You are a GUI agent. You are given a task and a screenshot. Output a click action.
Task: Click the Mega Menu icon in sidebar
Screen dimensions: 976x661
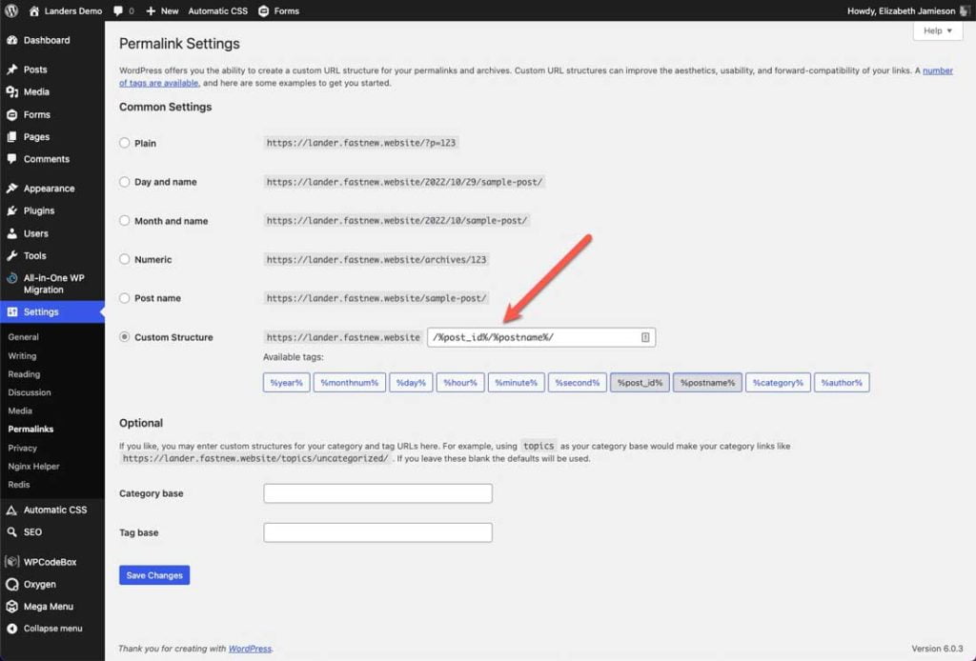pyautogui.click(x=11, y=607)
